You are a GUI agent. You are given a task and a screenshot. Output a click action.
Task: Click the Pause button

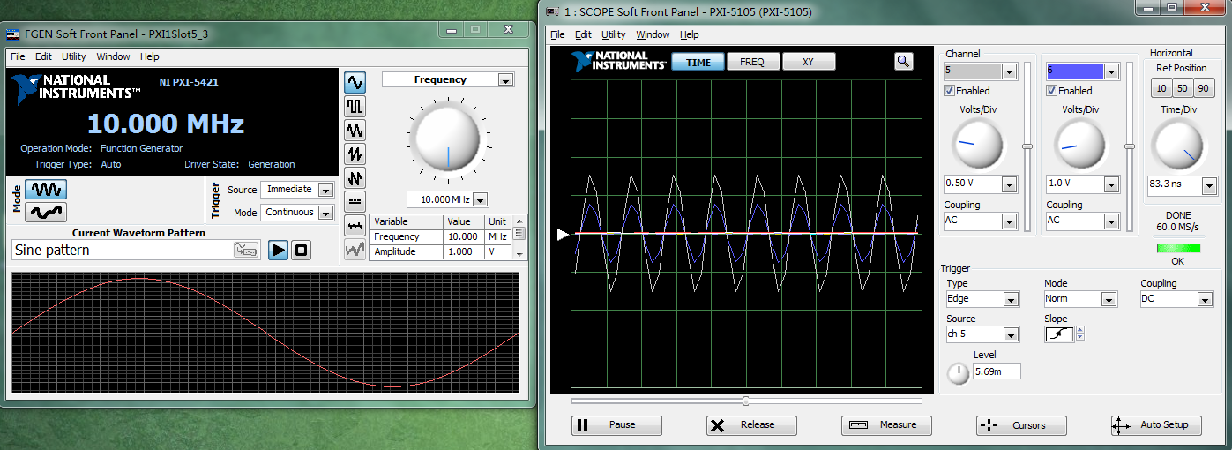click(x=616, y=425)
